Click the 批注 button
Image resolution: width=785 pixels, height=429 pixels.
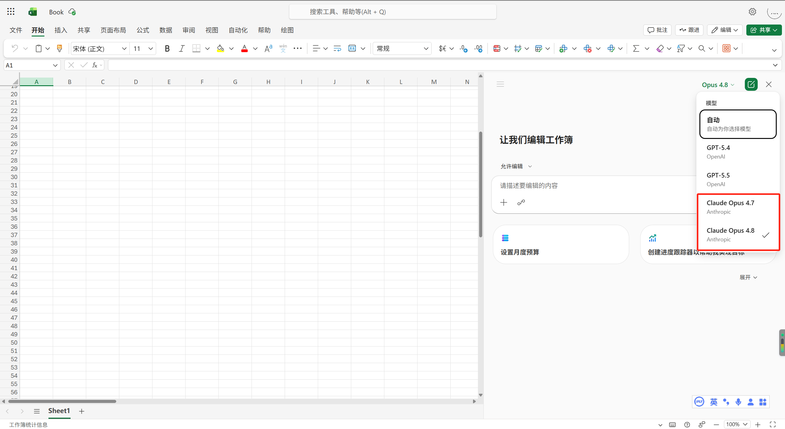[657, 30]
